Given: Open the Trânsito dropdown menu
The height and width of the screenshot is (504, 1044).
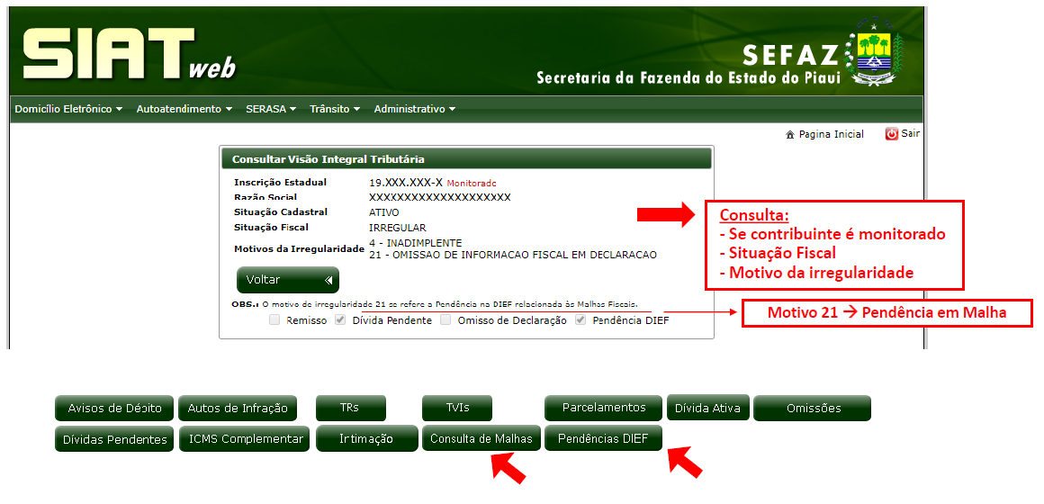Looking at the screenshot, I should pos(334,109).
